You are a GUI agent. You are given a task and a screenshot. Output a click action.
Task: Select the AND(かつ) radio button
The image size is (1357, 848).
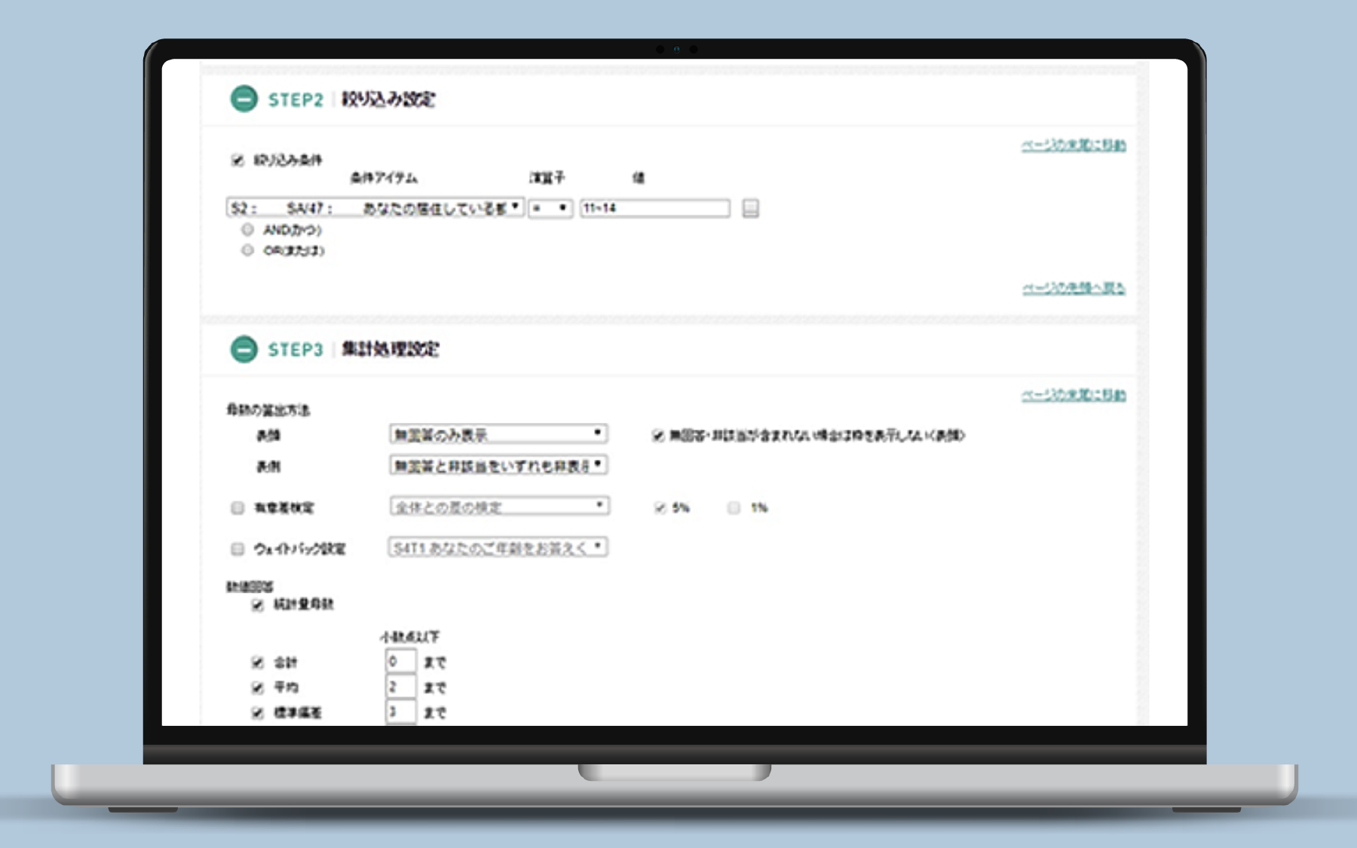(x=247, y=230)
